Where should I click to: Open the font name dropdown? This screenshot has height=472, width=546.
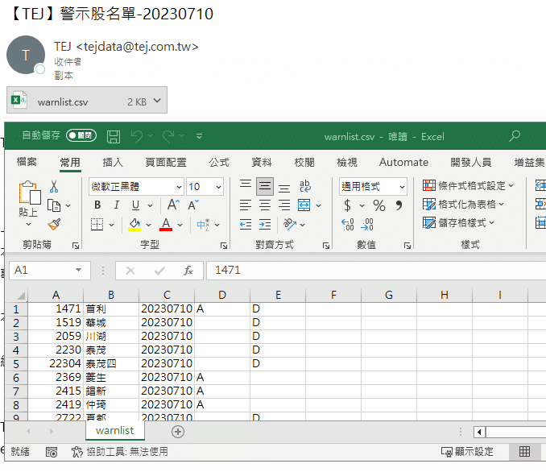point(178,187)
